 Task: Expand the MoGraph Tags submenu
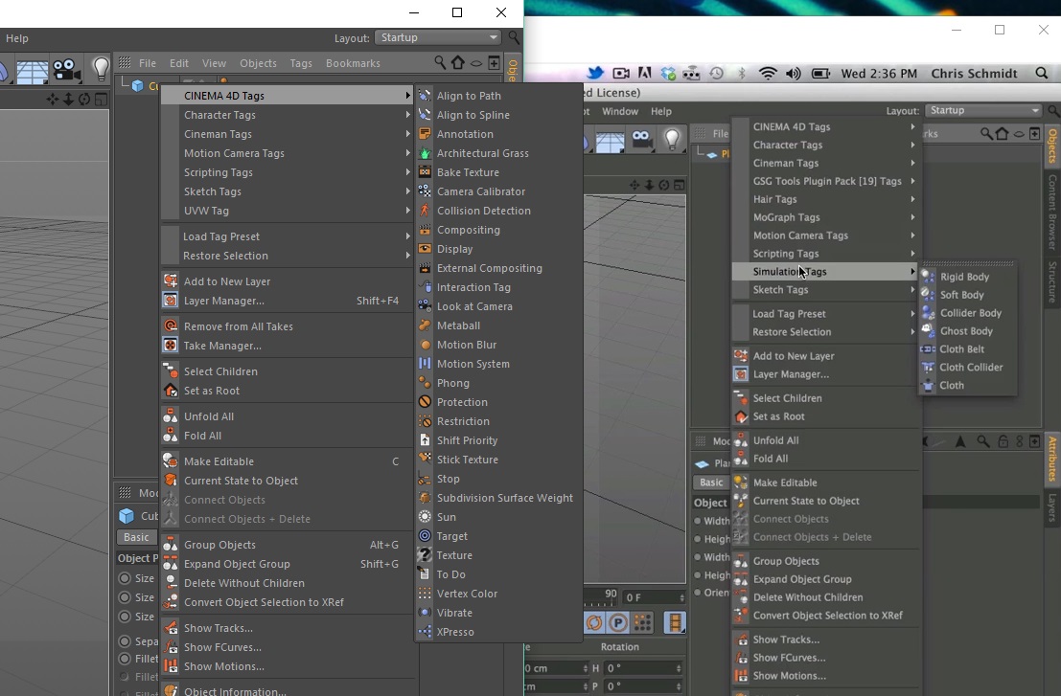[826, 217]
